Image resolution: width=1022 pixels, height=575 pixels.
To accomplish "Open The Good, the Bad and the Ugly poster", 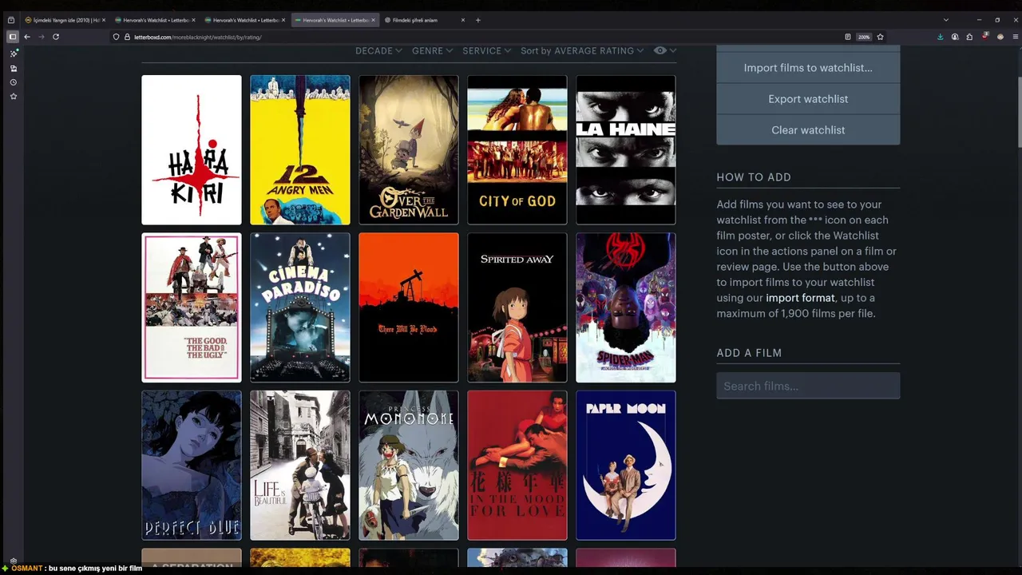I will [192, 307].
